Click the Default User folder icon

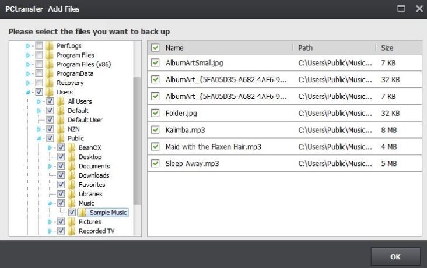click(x=61, y=119)
